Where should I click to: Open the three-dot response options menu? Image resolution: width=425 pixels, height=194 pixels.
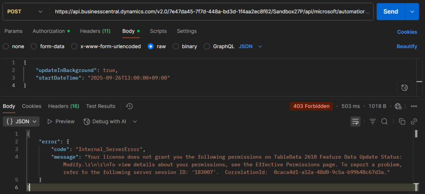click(x=413, y=106)
